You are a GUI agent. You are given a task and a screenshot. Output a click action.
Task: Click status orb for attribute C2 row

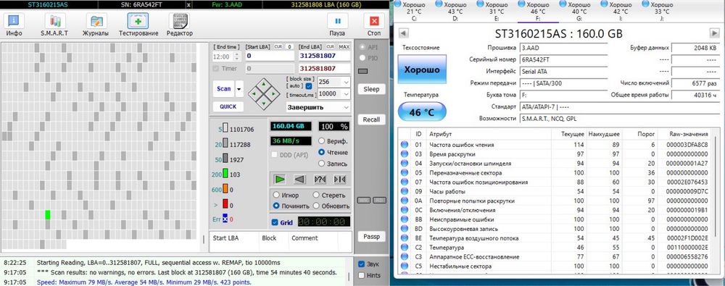pyautogui.click(x=405, y=248)
